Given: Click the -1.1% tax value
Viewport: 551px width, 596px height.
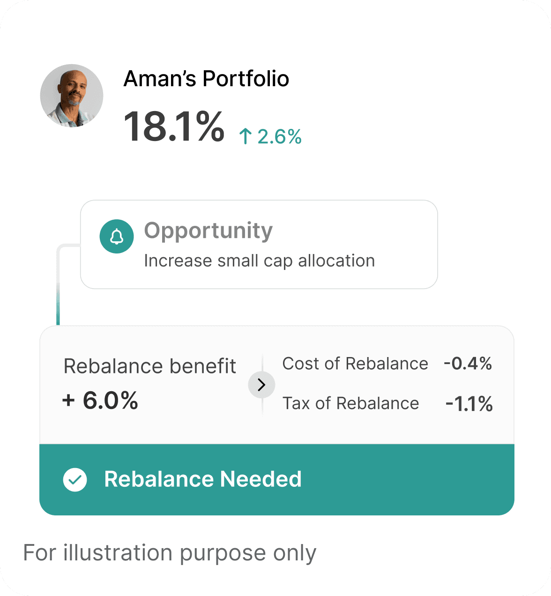Looking at the screenshot, I should 469,404.
